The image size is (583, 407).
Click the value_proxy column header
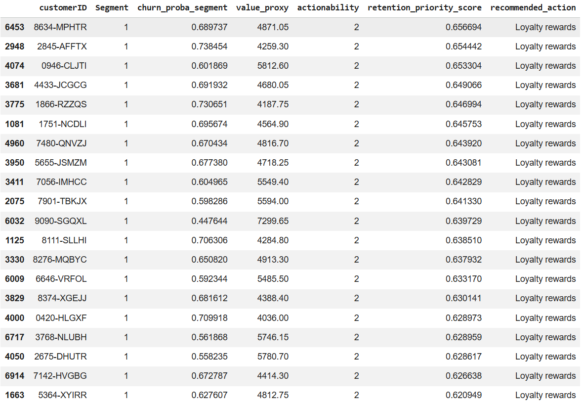pyautogui.click(x=262, y=7)
